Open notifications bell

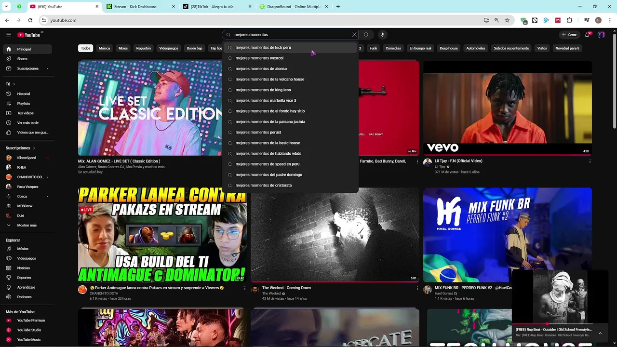click(x=587, y=35)
